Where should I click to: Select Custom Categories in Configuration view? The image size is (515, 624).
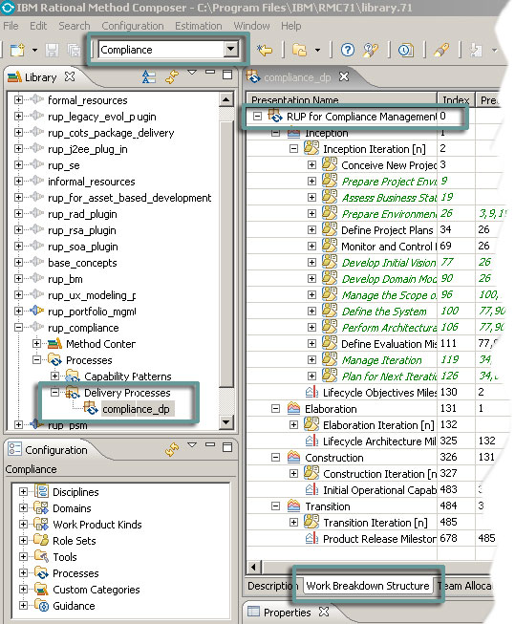coord(97,590)
